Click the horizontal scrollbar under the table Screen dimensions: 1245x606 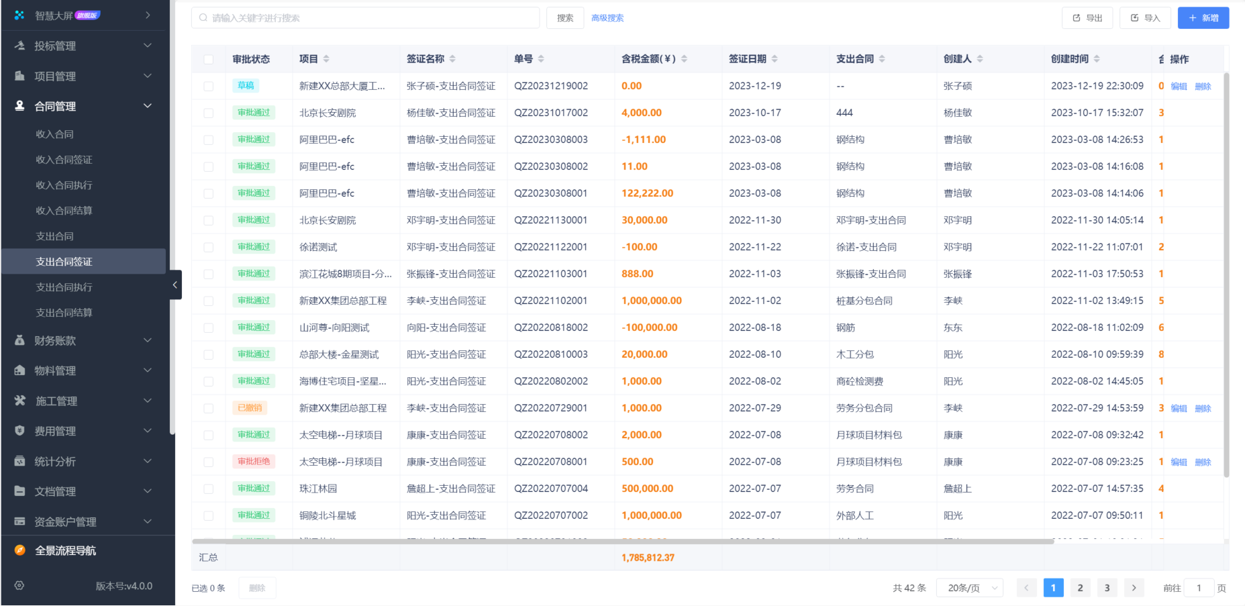coord(622,541)
